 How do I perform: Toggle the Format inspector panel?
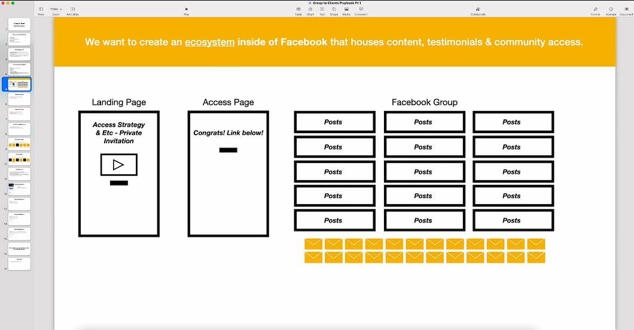(595, 10)
